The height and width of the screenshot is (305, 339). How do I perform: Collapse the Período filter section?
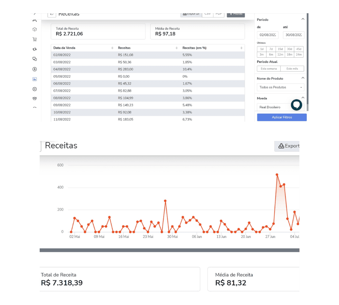[x=303, y=20]
